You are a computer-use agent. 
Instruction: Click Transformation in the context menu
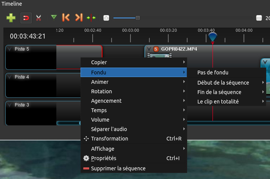tap(109, 139)
